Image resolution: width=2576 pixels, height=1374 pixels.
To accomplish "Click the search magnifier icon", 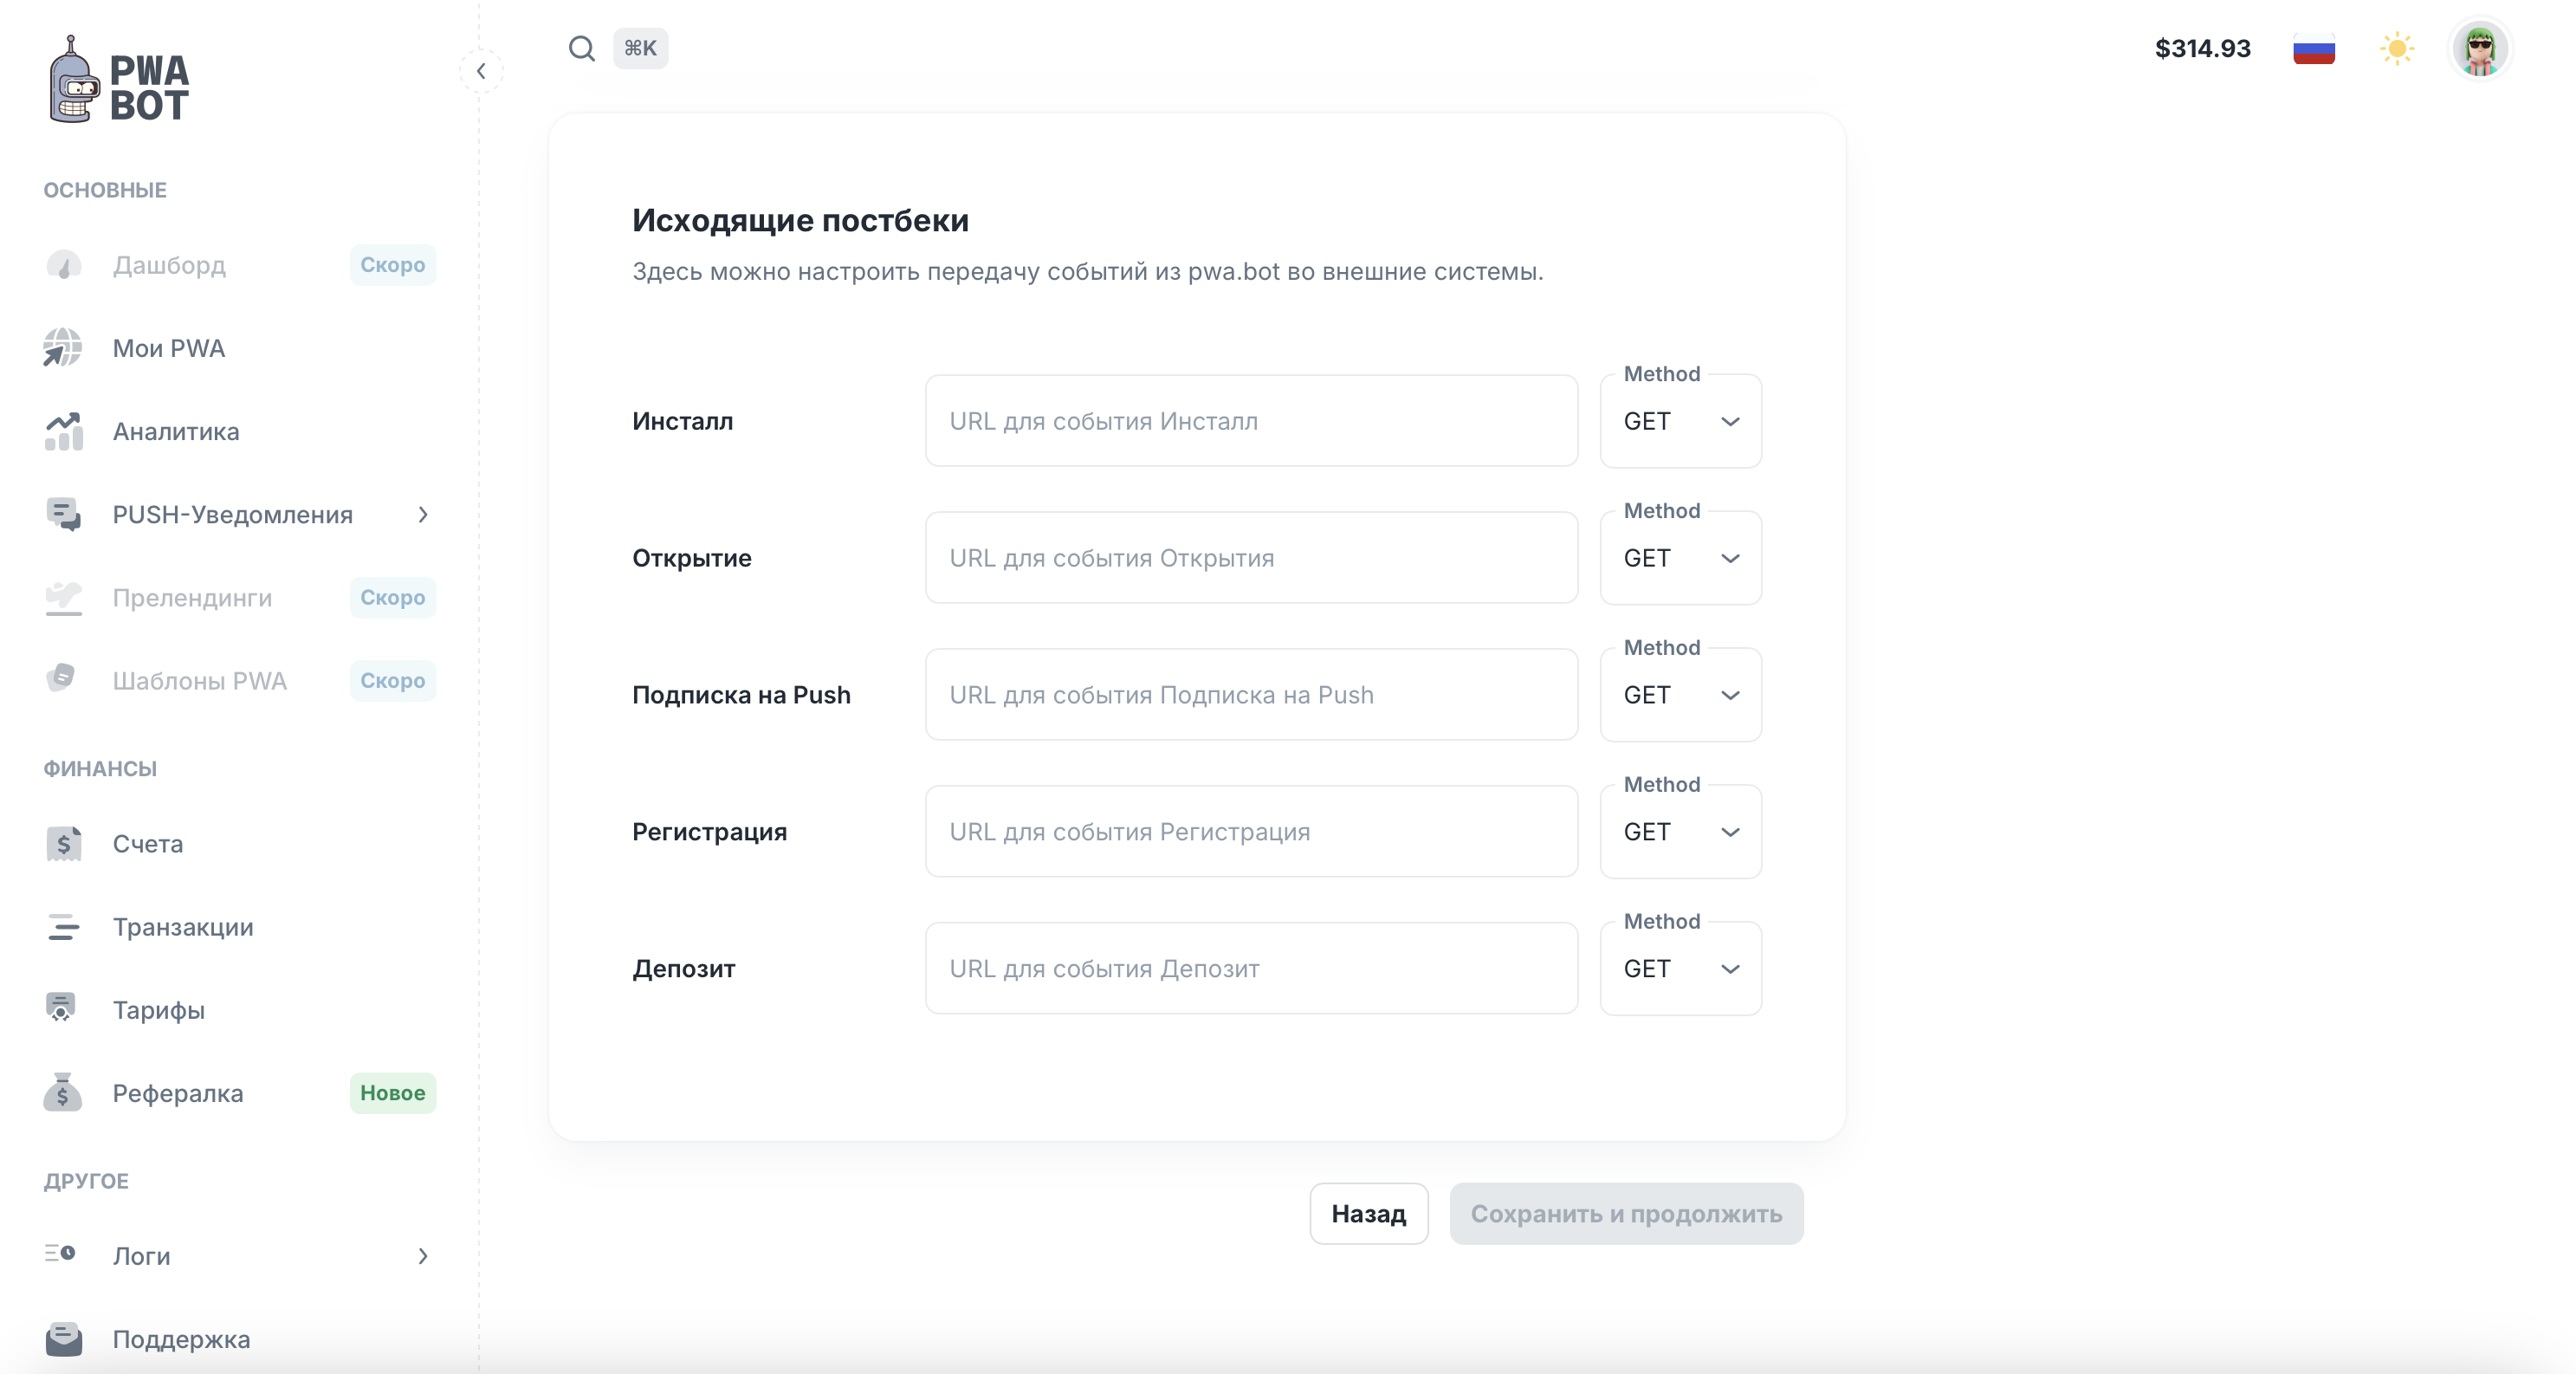I will point(581,48).
